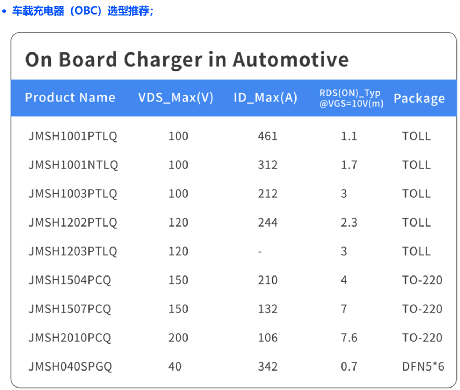Click the ID_Max(A) column header

click(x=265, y=97)
